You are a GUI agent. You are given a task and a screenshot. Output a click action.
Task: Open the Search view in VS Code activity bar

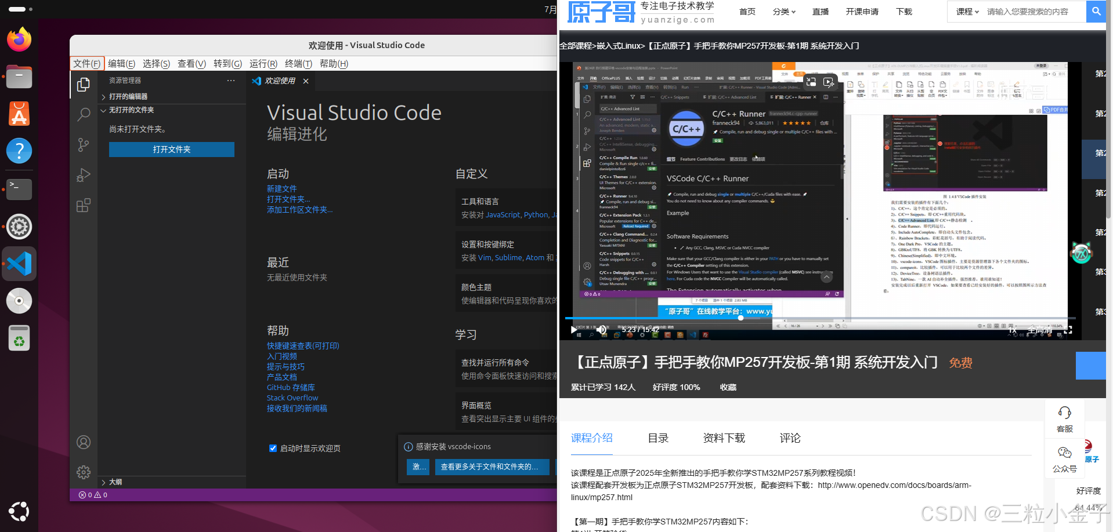coord(84,115)
